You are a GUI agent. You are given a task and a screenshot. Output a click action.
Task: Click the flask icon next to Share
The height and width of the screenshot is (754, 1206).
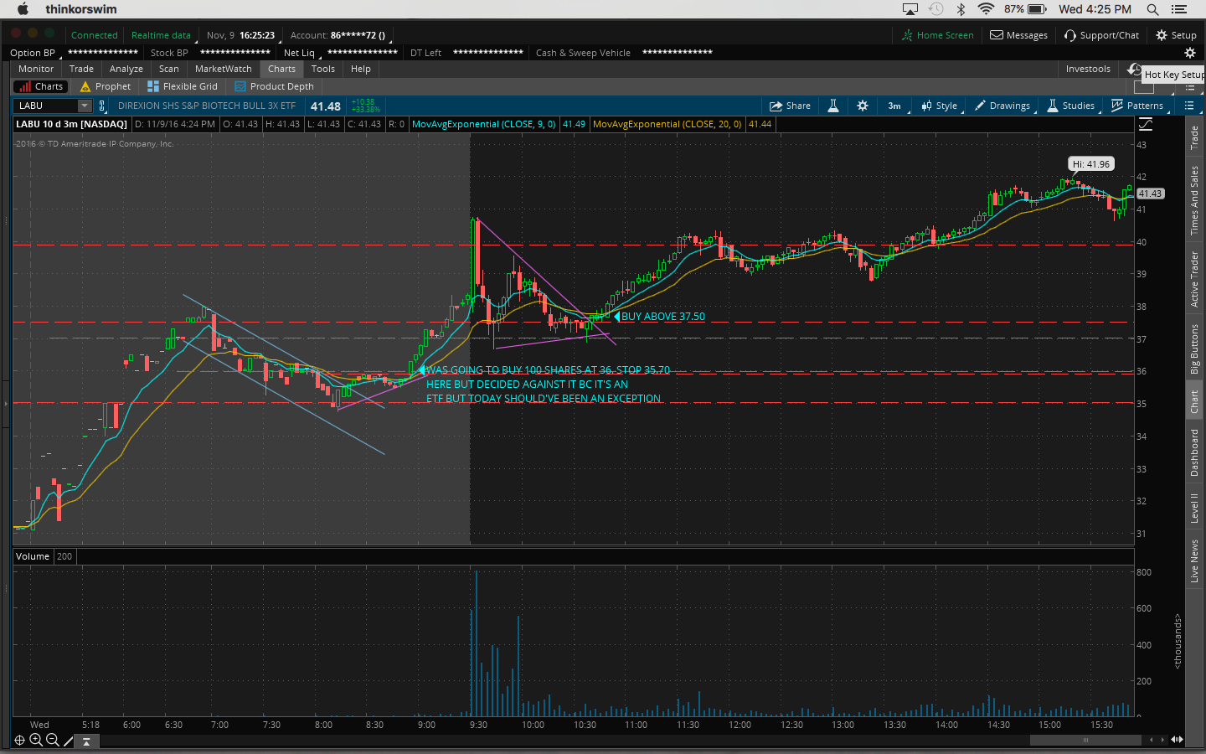(833, 106)
